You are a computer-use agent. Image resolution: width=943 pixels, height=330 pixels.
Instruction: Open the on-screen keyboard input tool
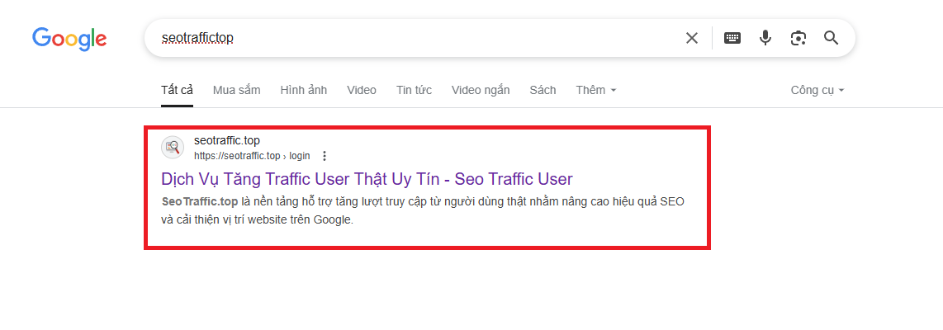click(732, 38)
